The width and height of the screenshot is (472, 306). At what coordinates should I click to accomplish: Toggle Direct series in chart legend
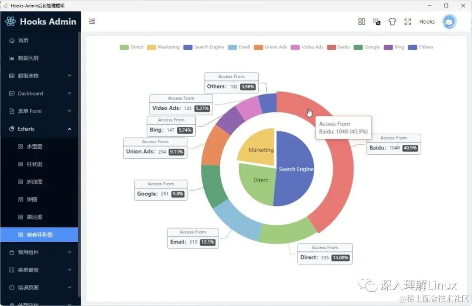click(x=131, y=47)
